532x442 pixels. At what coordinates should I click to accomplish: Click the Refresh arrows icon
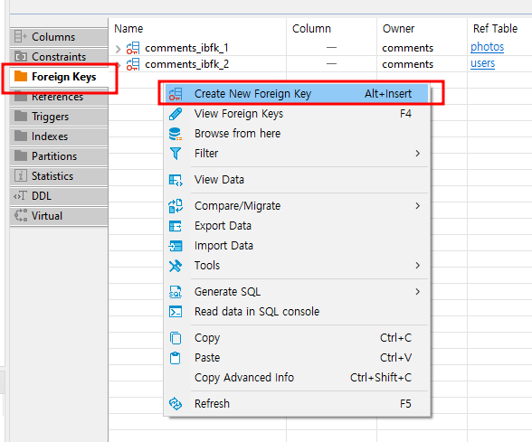[176, 404]
